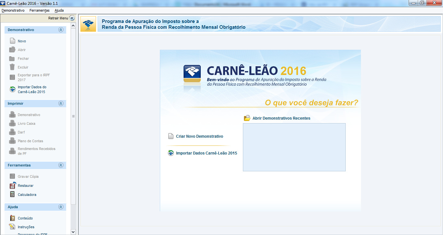
Task: Collapse the Ajuda sidebar section
Action: click(61, 207)
